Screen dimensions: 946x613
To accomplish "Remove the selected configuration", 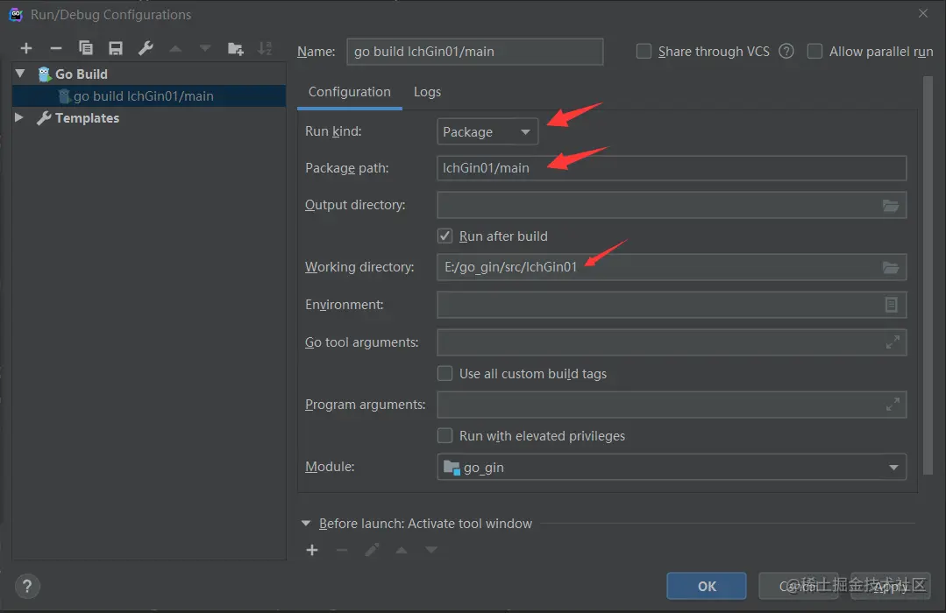I will (x=56, y=49).
